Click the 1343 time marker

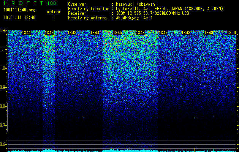point(72,33)
